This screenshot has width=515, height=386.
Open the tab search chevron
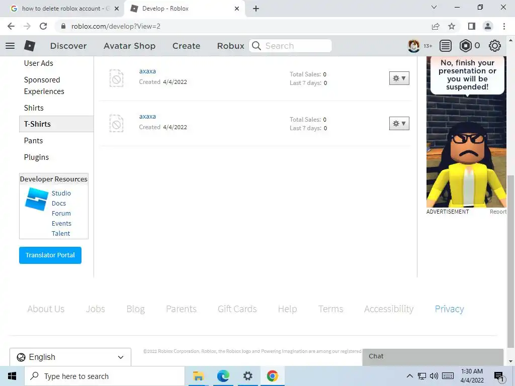434,7
